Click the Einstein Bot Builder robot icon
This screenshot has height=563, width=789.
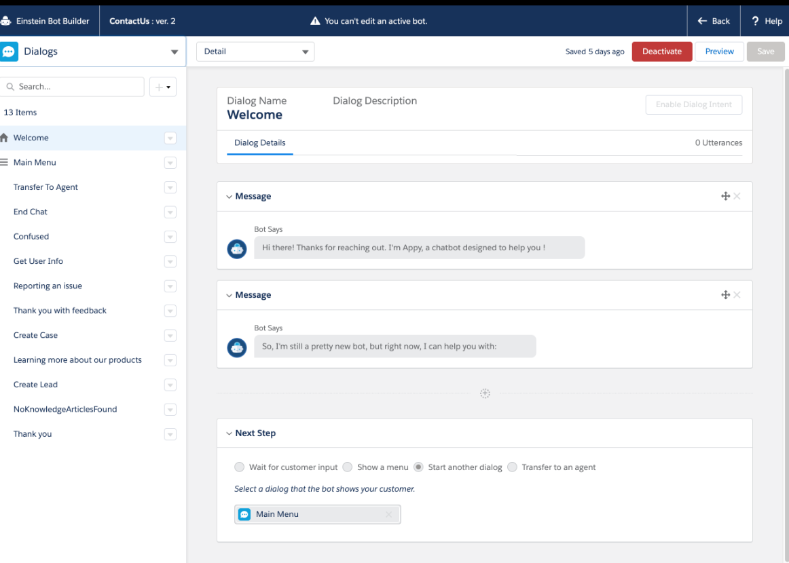(x=5, y=21)
